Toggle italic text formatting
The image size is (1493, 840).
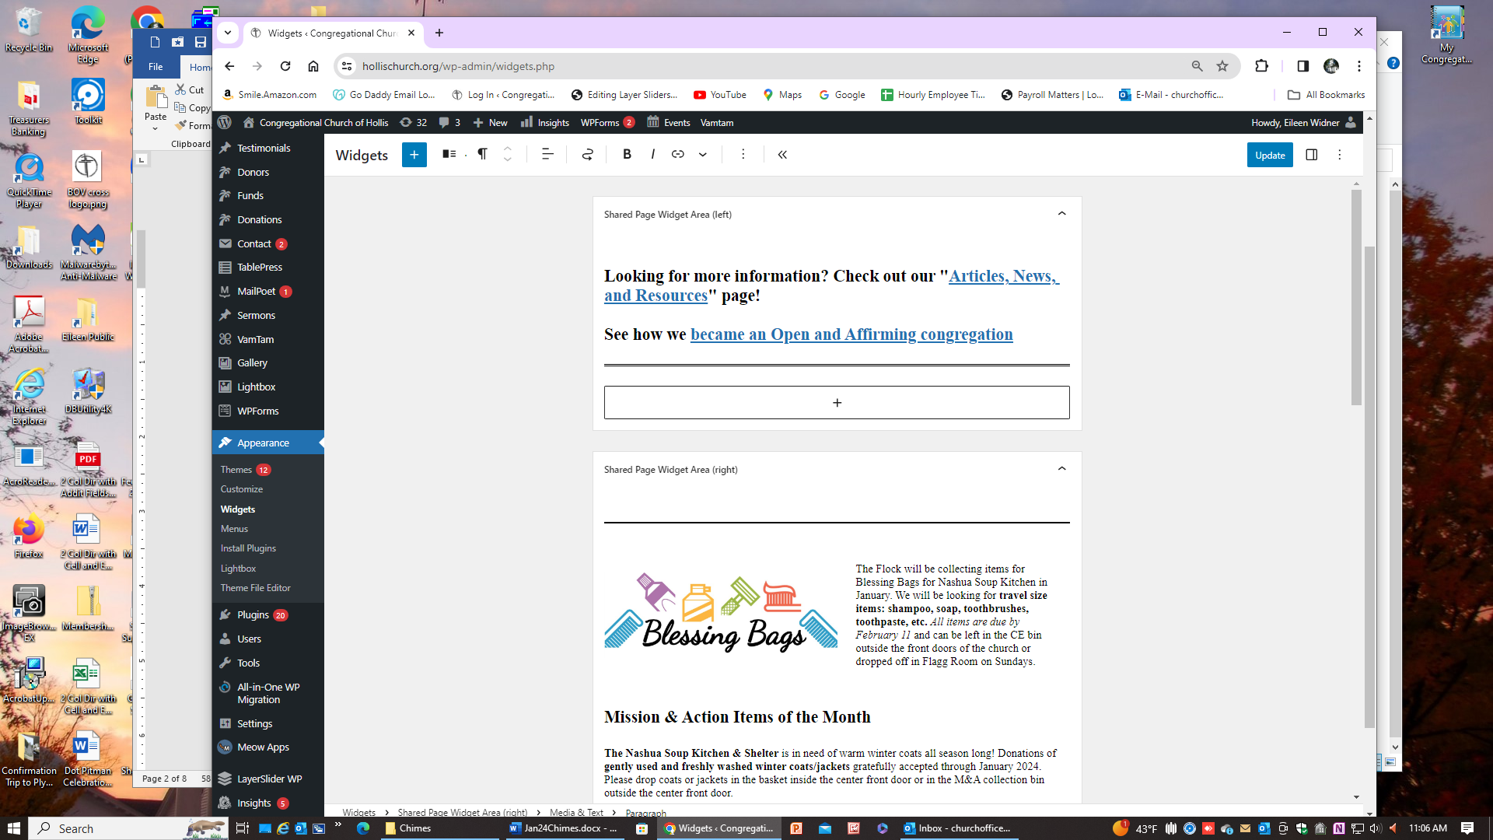[652, 155]
